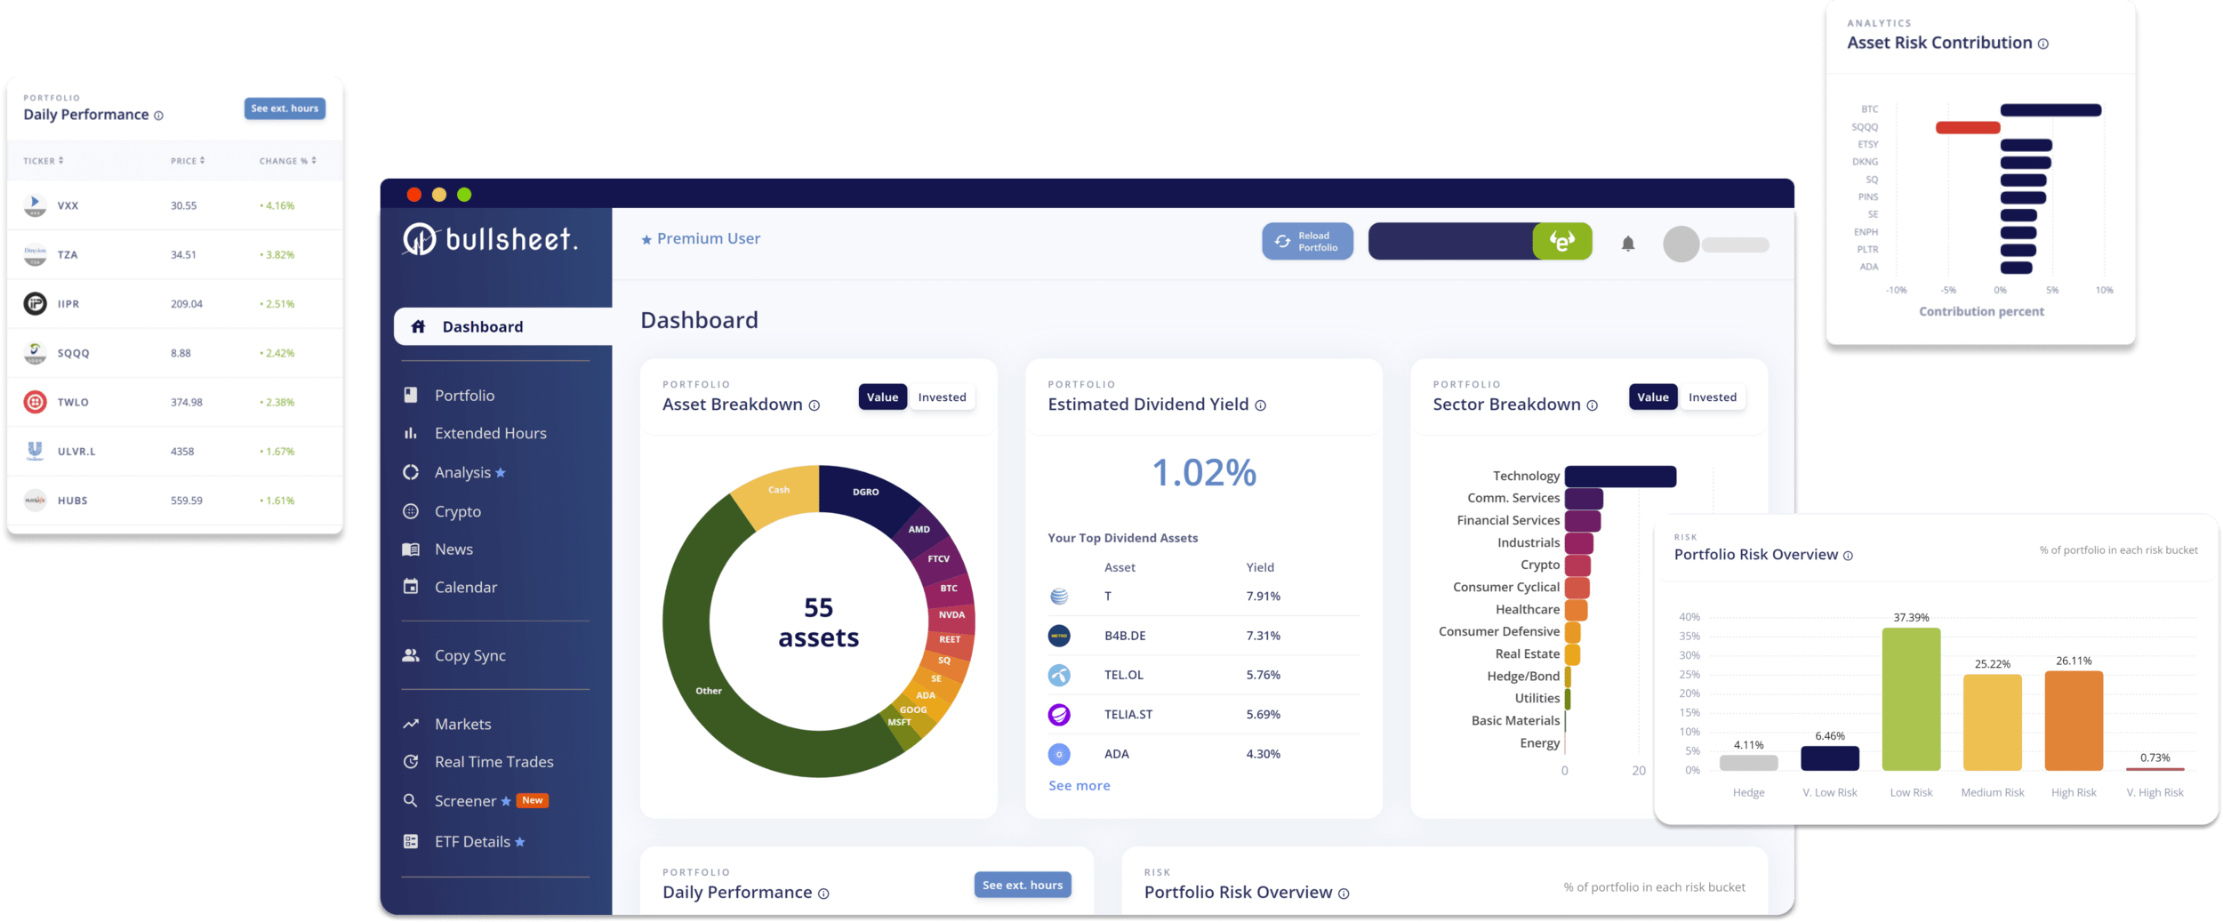Click the News newspaper icon
Image resolution: width=2223 pixels, height=922 pixels.
[x=411, y=549]
